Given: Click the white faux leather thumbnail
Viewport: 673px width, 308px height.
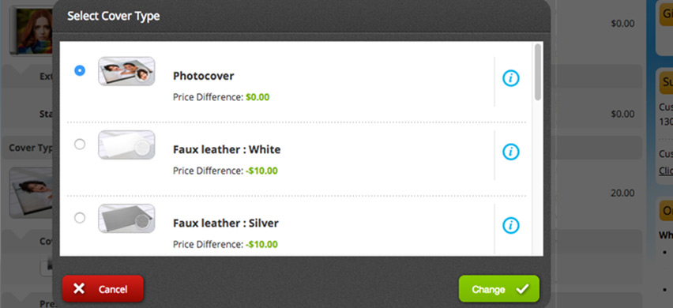Looking at the screenshot, I should [x=126, y=145].
